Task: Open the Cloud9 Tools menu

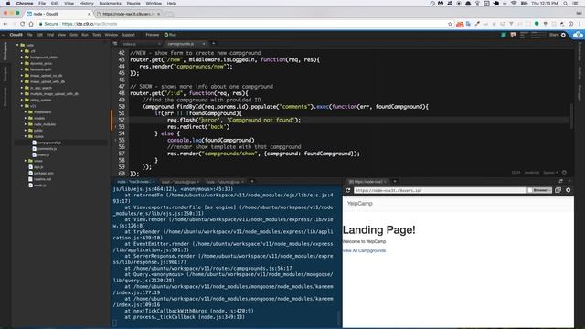Action: click(97, 35)
